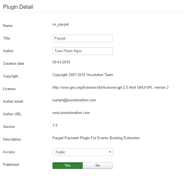Click the Published label text
The height and width of the screenshot is (190, 184).
(x=11, y=165)
